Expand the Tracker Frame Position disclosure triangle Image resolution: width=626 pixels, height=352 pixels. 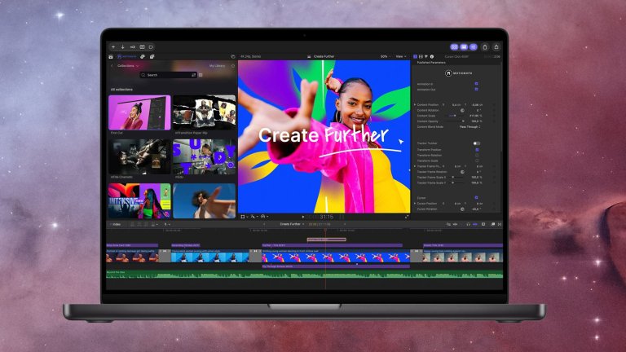click(x=415, y=166)
